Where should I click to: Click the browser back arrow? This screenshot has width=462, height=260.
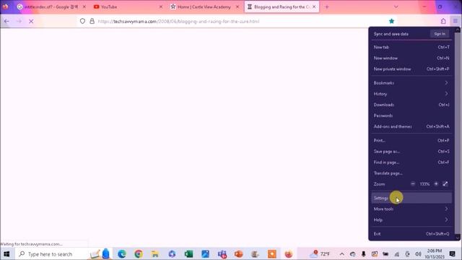point(6,21)
